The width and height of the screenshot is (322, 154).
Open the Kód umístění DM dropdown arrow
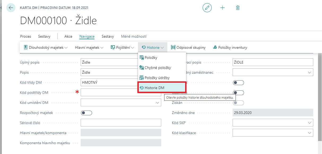pyautogui.click(x=157, y=103)
